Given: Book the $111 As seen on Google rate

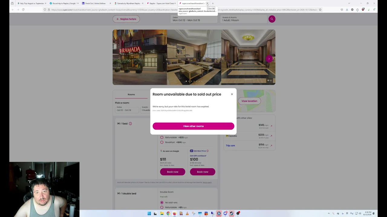Looking at the screenshot, I should tap(173, 172).
